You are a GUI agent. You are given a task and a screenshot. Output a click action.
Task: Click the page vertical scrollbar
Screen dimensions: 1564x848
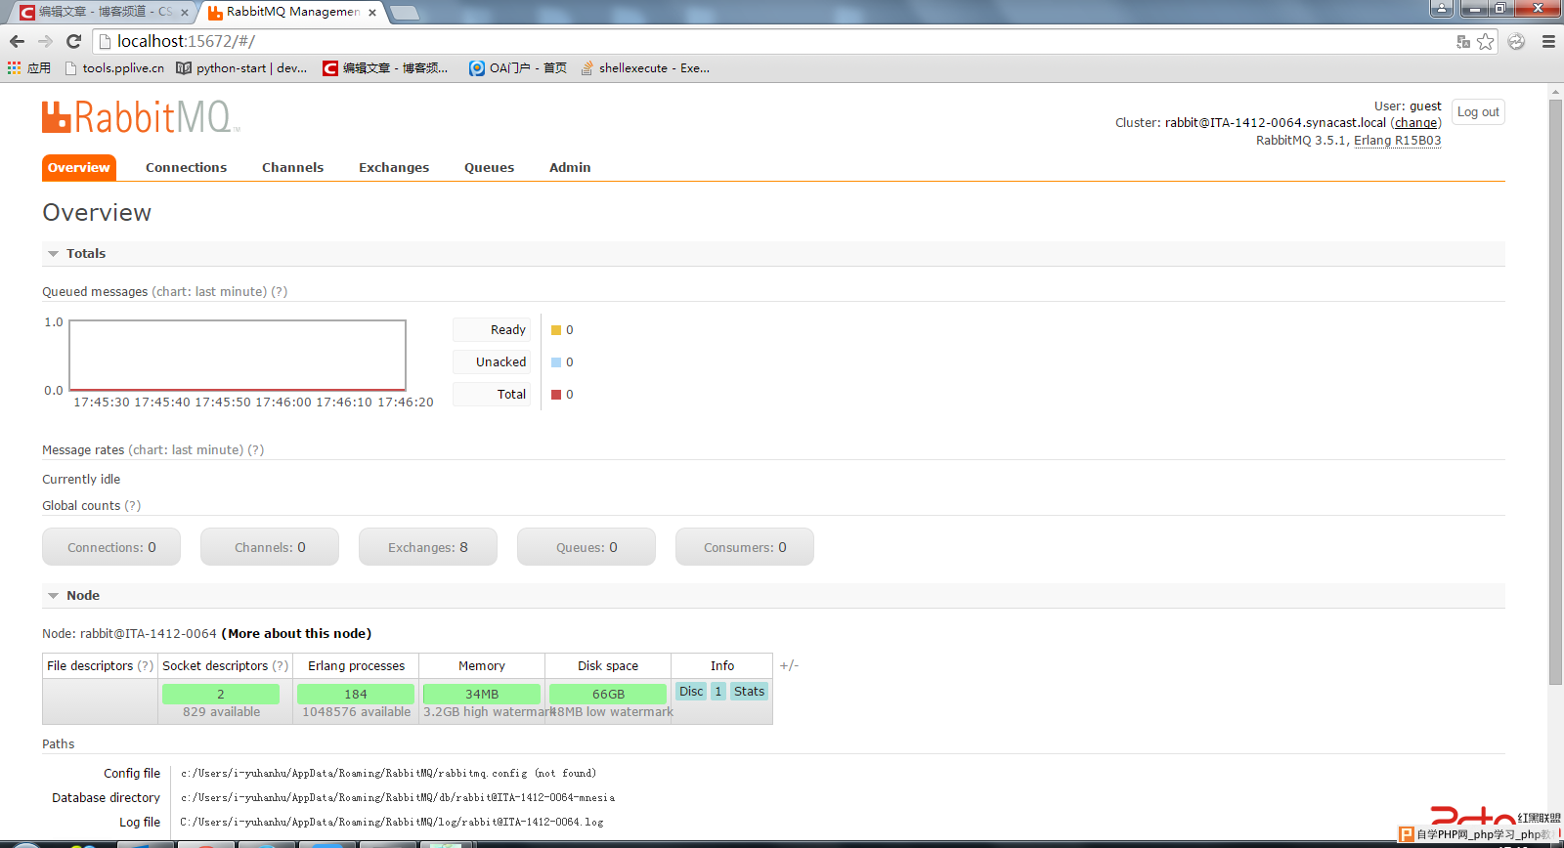(x=1555, y=391)
